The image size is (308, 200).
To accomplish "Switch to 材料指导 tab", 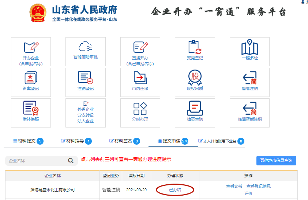I will (76, 141).
